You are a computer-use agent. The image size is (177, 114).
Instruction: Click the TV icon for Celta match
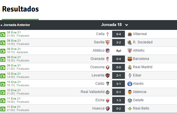(x=3, y=35)
